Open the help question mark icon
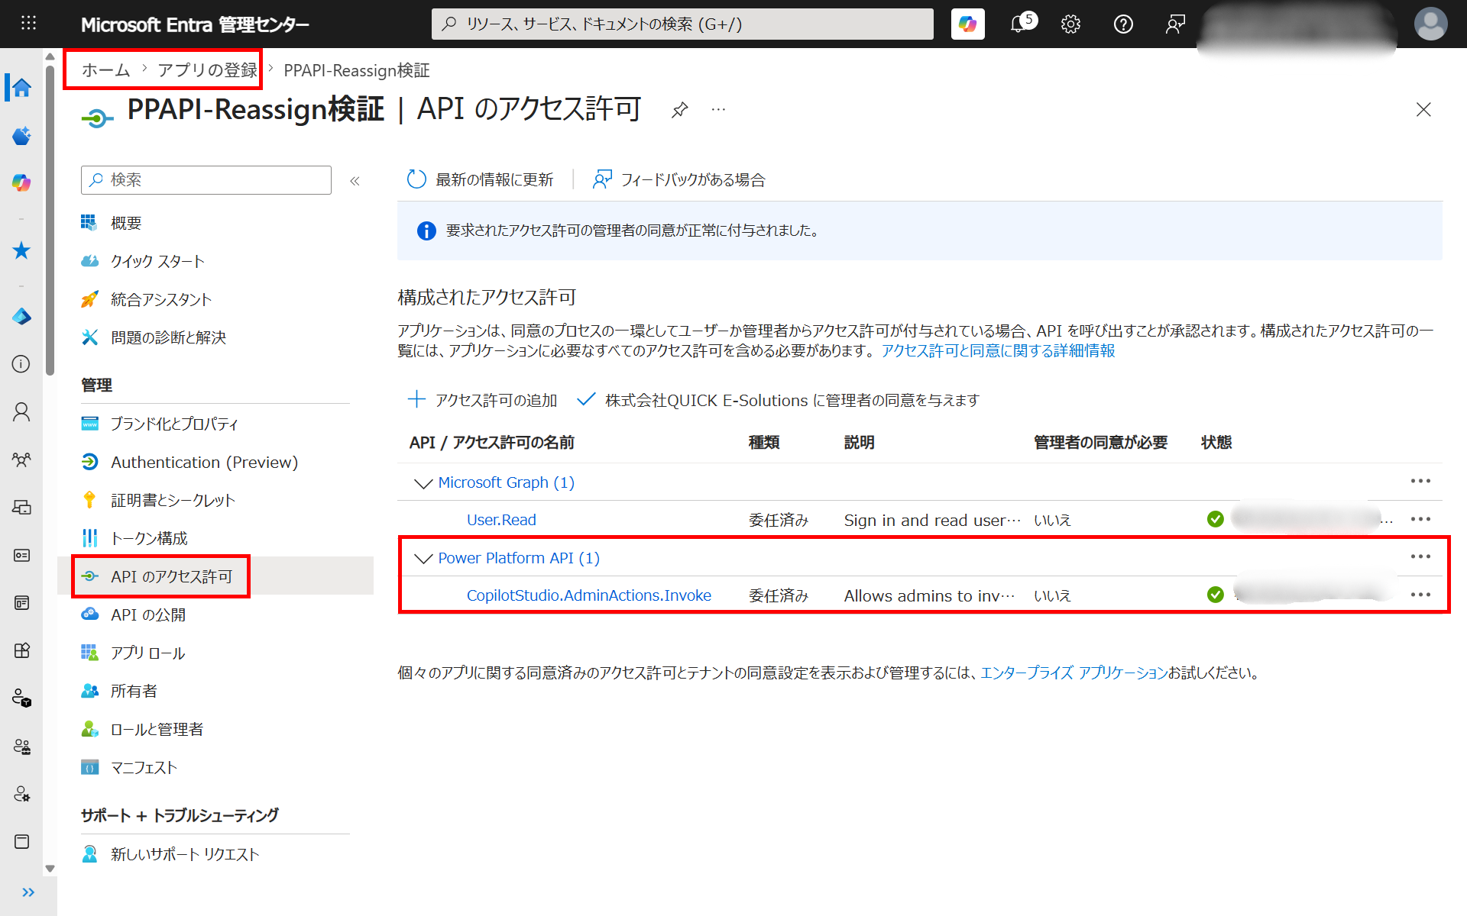The width and height of the screenshot is (1467, 916). click(x=1123, y=24)
